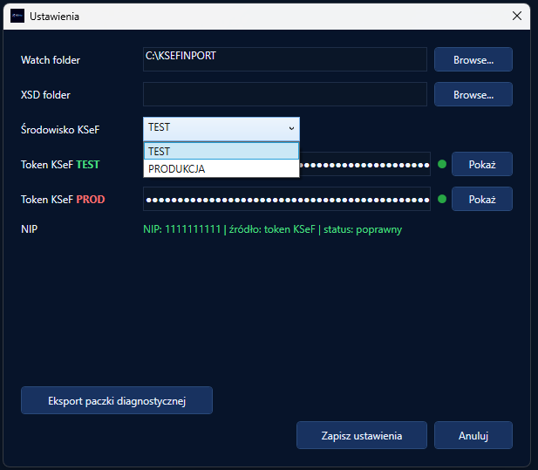Click the green NIP status text
The image size is (538, 470).
(x=272, y=229)
